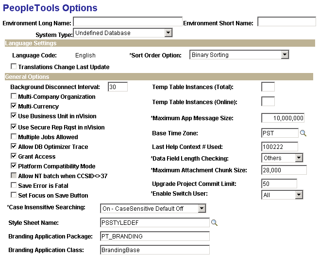Enable Multiple Jobs Allowed checkbox
Screen dimensions: 319x256
click(x=14, y=136)
